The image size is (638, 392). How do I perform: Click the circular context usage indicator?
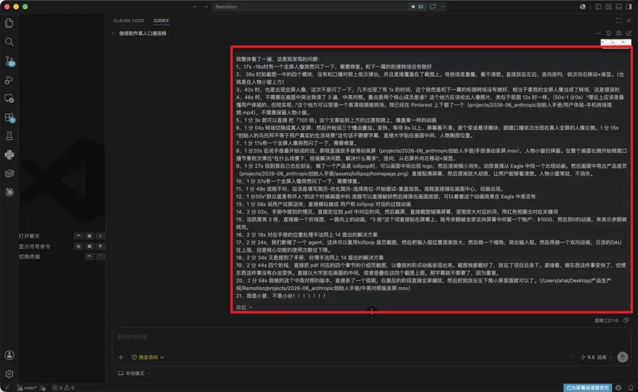[572, 357]
